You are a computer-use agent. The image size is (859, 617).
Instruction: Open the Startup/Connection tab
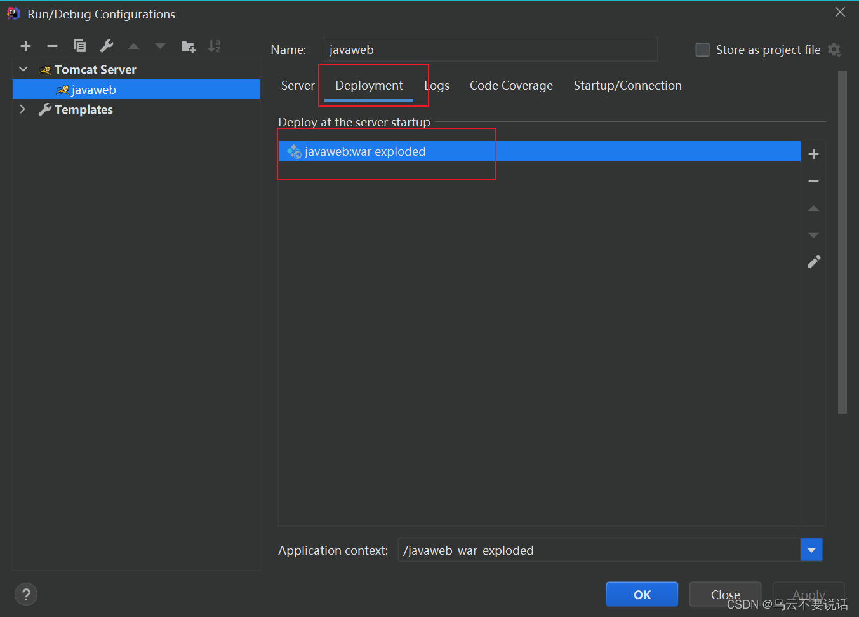click(627, 85)
